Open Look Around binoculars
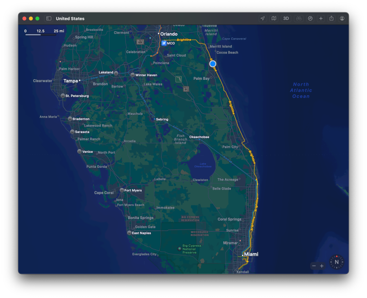367x298 pixels. pyautogui.click(x=298, y=19)
